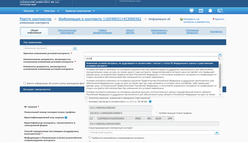
Task: Click the ИКЗ field 11654003114165501001
Action: tap(115, 118)
